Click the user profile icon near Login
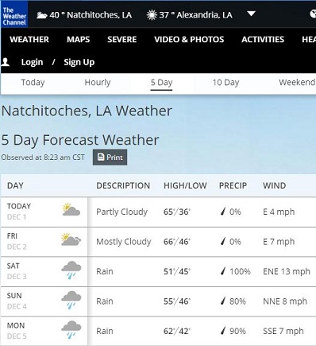 pyautogui.click(x=6, y=62)
